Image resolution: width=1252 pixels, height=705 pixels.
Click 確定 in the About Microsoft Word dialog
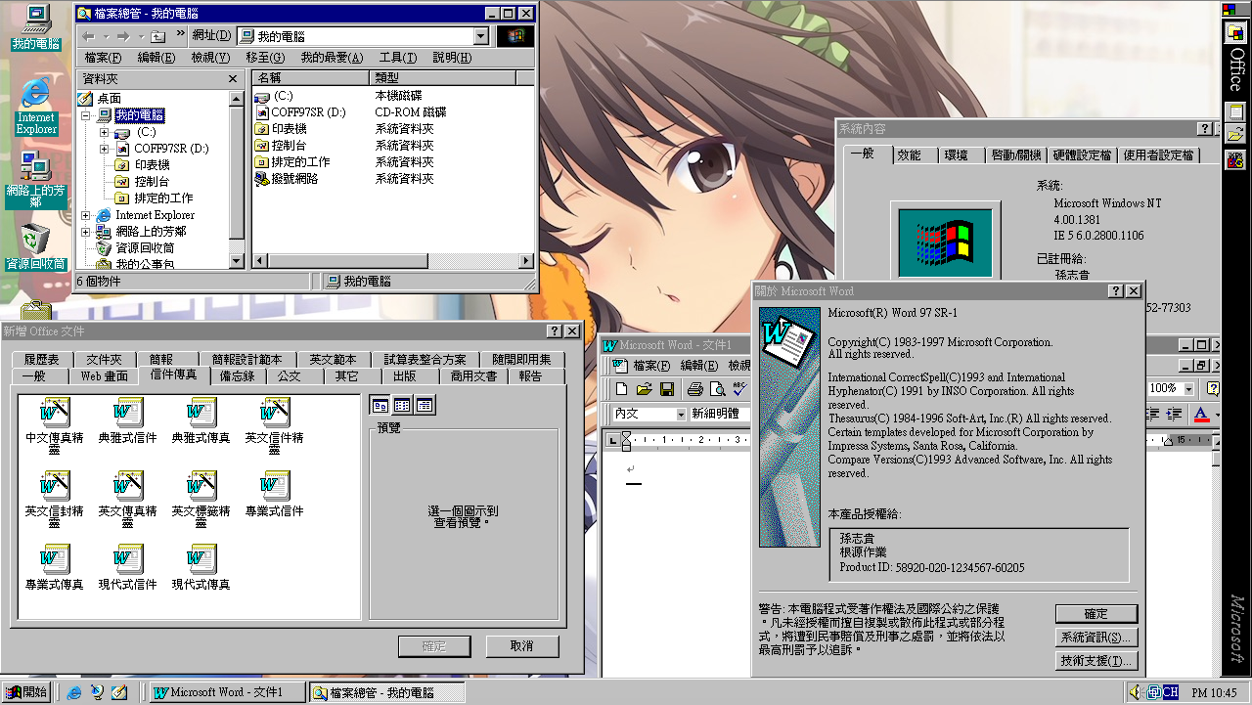pos(1095,614)
